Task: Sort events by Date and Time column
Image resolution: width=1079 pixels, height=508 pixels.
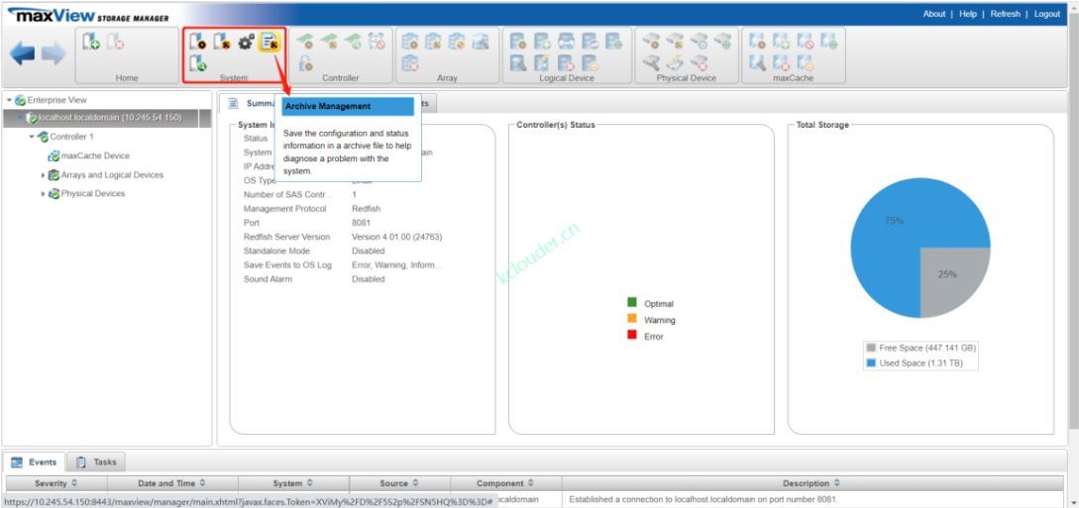Action: (171, 483)
